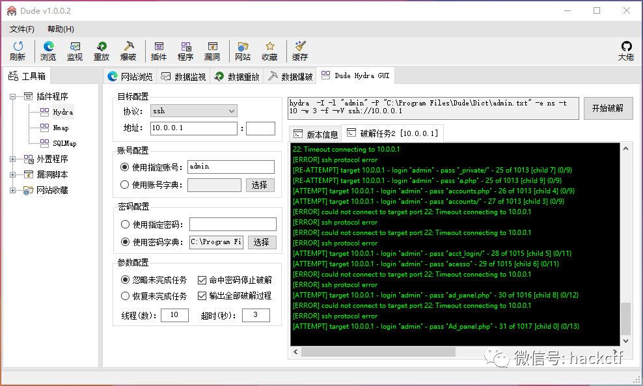Click the console scroll-up arrow
The image size is (643, 386).
[626, 148]
